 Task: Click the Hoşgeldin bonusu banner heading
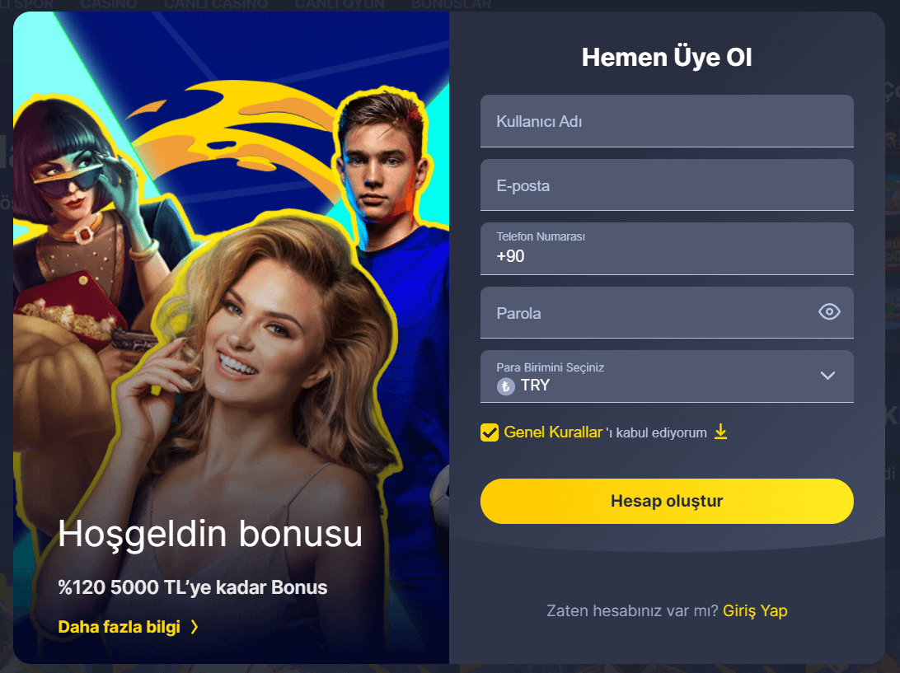[x=210, y=534]
